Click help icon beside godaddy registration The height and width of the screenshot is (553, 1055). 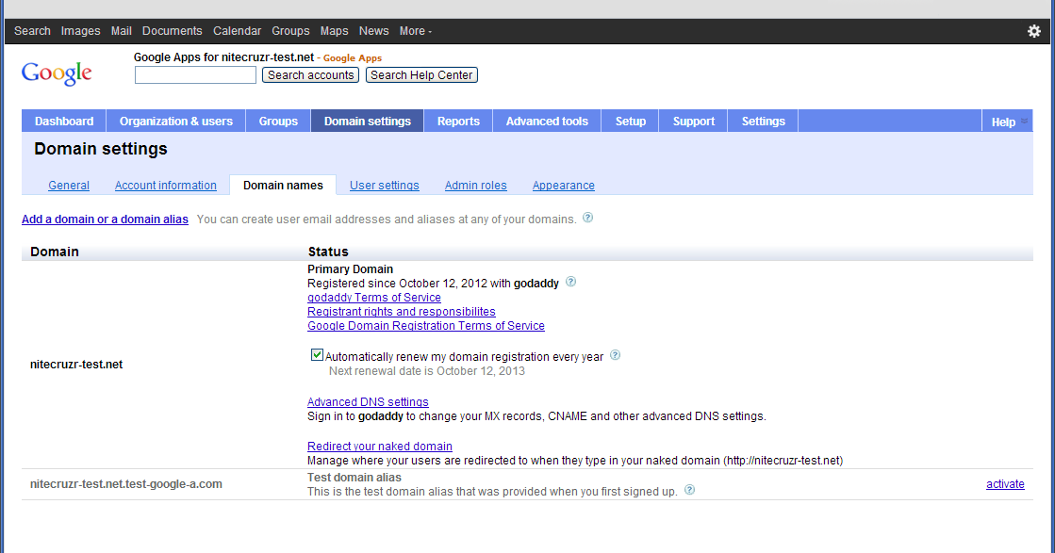click(570, 282)
